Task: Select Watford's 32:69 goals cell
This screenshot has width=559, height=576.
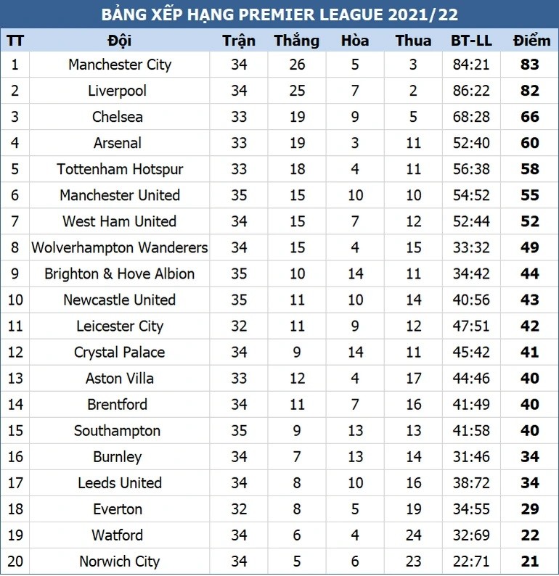Action: [x=471, y=535]
